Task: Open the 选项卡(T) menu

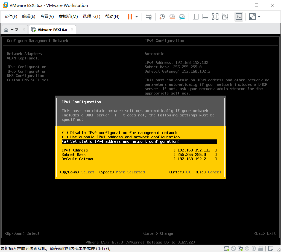Action: [x=91, y=16]
